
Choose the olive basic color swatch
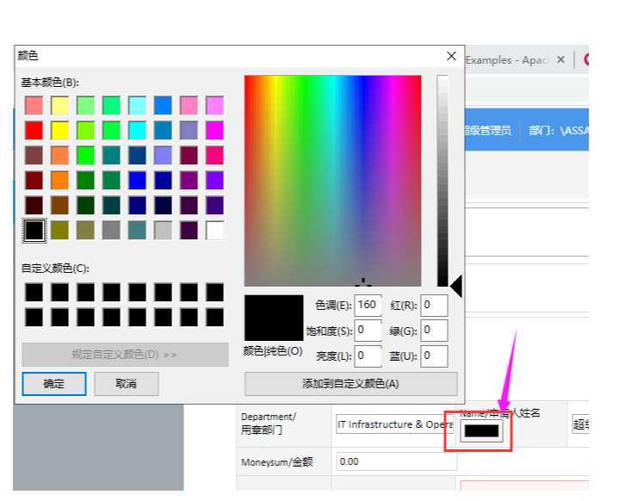pyautogui.click(x=60, y=231)
